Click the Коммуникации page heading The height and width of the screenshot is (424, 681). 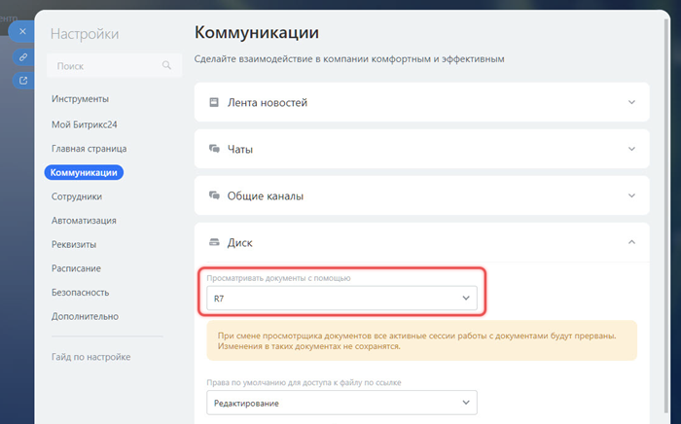pyautogui.click(x=256, y=32)
